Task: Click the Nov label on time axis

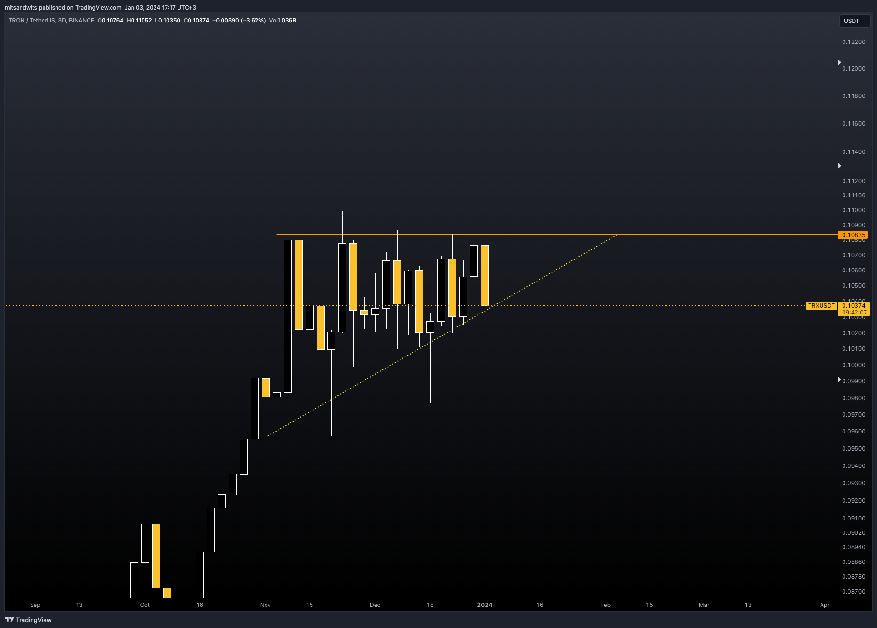Action: coord(266,605)
